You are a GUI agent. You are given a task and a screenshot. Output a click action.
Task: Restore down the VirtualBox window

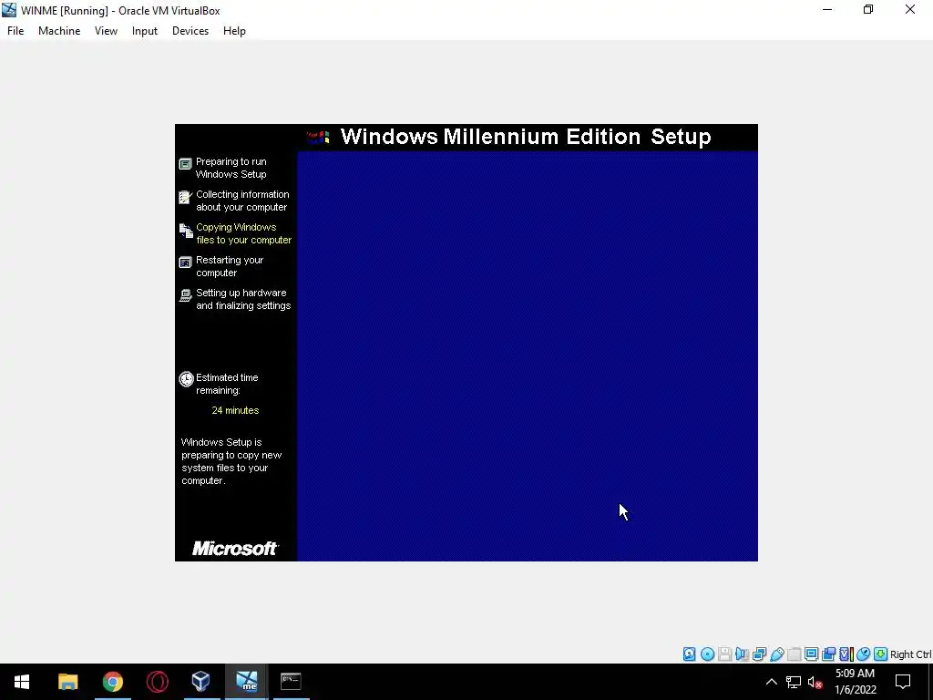[868, 10]
